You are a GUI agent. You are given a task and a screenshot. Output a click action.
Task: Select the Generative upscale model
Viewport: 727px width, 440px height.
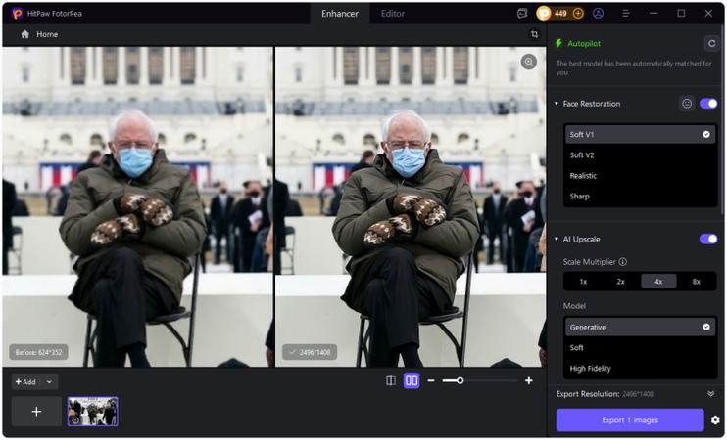(641, 328)
